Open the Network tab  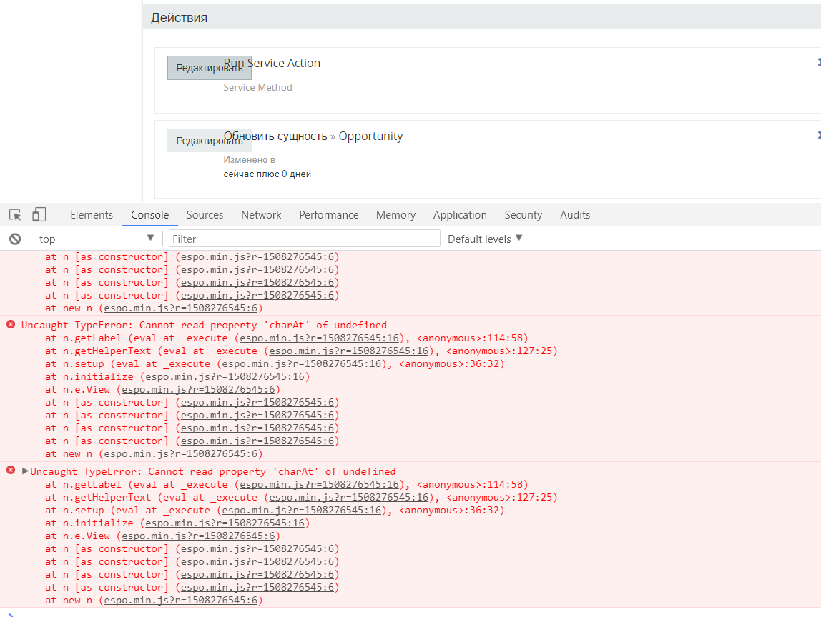click(x=261, y=215)
